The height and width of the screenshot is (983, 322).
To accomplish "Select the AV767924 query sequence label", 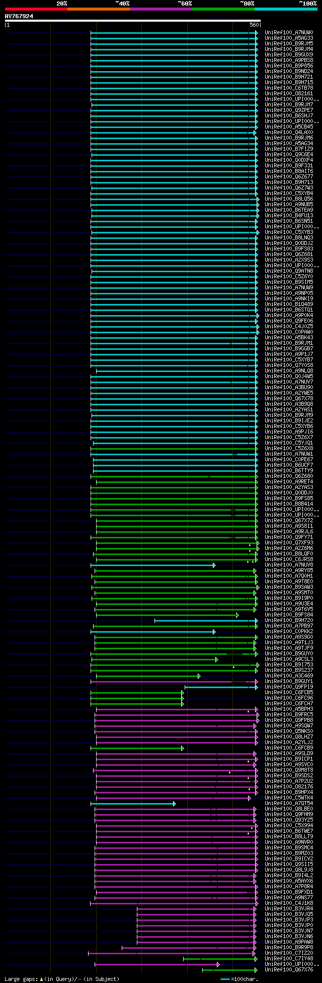I will click(x=19, y=16).
